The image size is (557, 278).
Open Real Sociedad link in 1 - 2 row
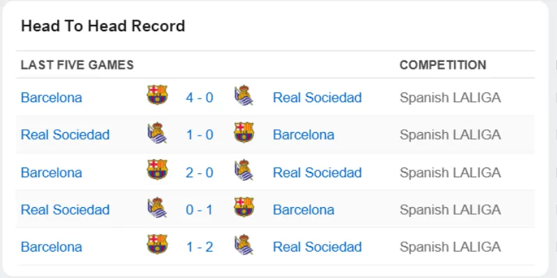pyautogui.click(x=317, y=247)
